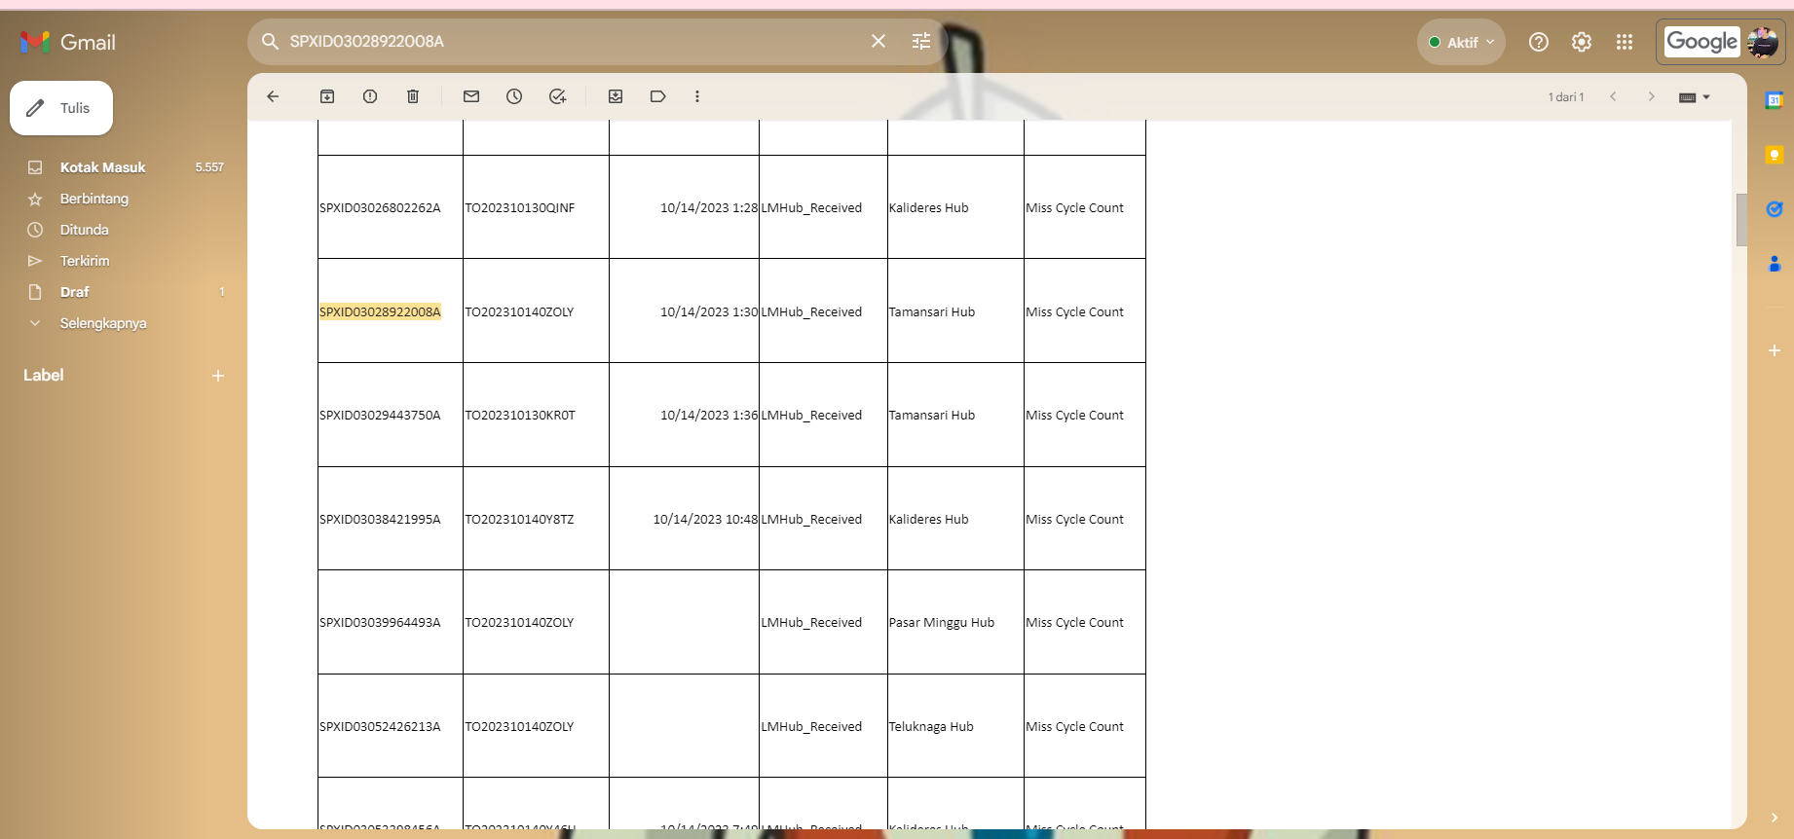The width and height of the screenshot is (1794, 839).
Task: Open Google Keep side panel
Action: [1775, 155]
